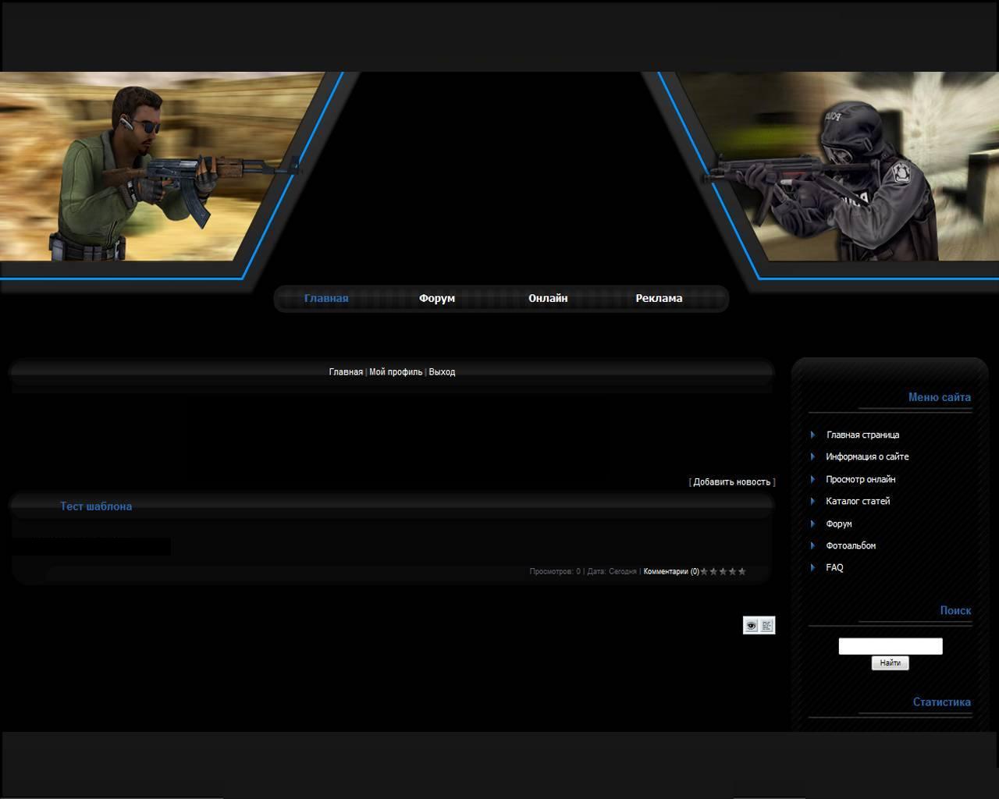Rate the post with the fifth star
This screenshot has height=799, width=999.
tap(741, 572)
